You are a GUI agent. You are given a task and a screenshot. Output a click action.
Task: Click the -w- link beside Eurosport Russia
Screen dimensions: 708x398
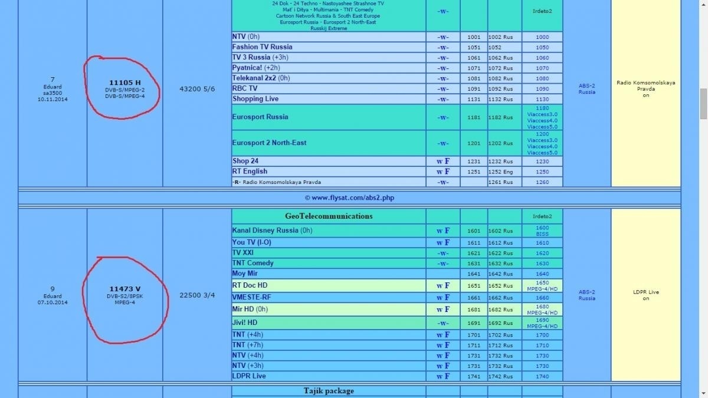443,117
